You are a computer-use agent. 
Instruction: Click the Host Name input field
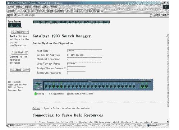click(x=84, y=51)
